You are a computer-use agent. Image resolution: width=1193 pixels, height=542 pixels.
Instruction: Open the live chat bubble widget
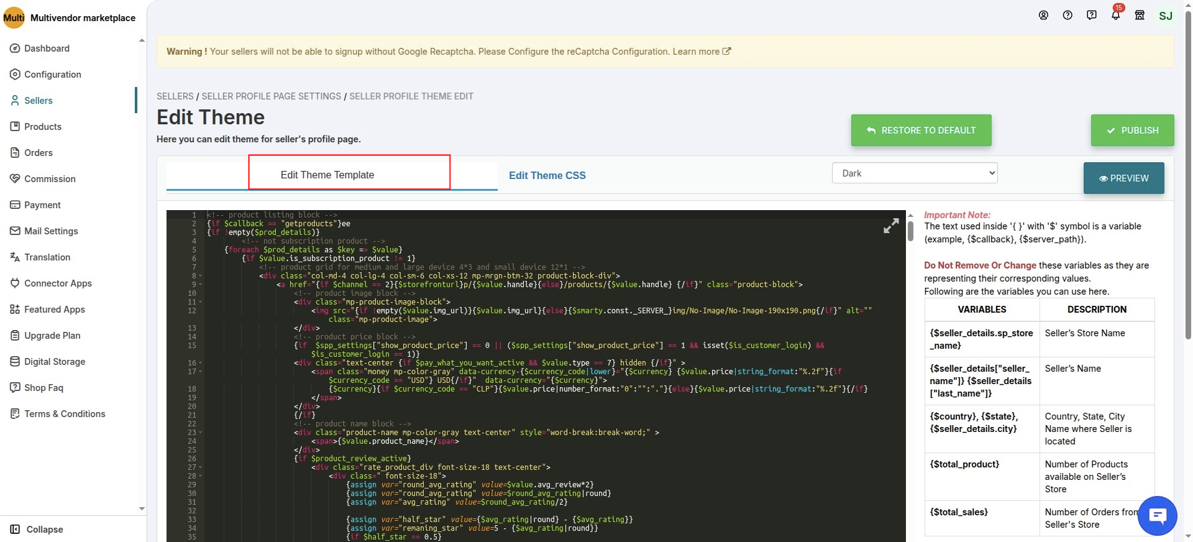pos(1157,515)
